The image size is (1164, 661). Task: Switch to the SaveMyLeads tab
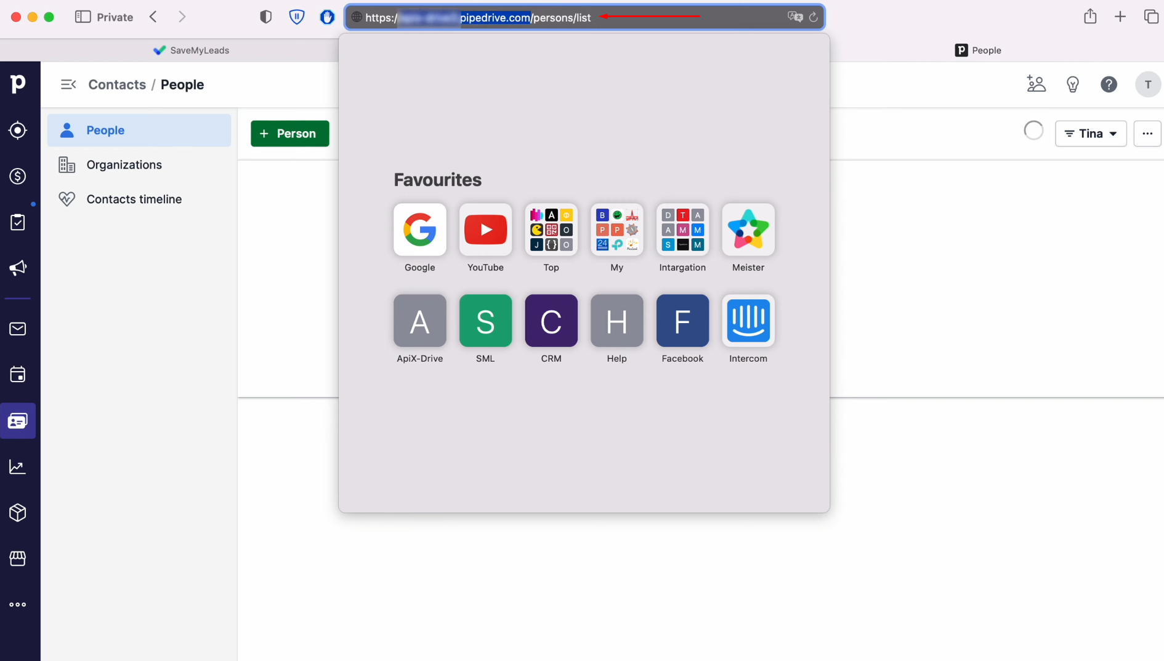[191, 50]
